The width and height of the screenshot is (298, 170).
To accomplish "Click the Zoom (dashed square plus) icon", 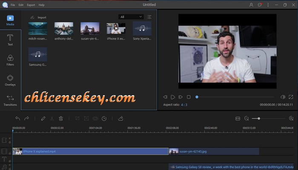I will pyautogui.click(x=86, y=119).
